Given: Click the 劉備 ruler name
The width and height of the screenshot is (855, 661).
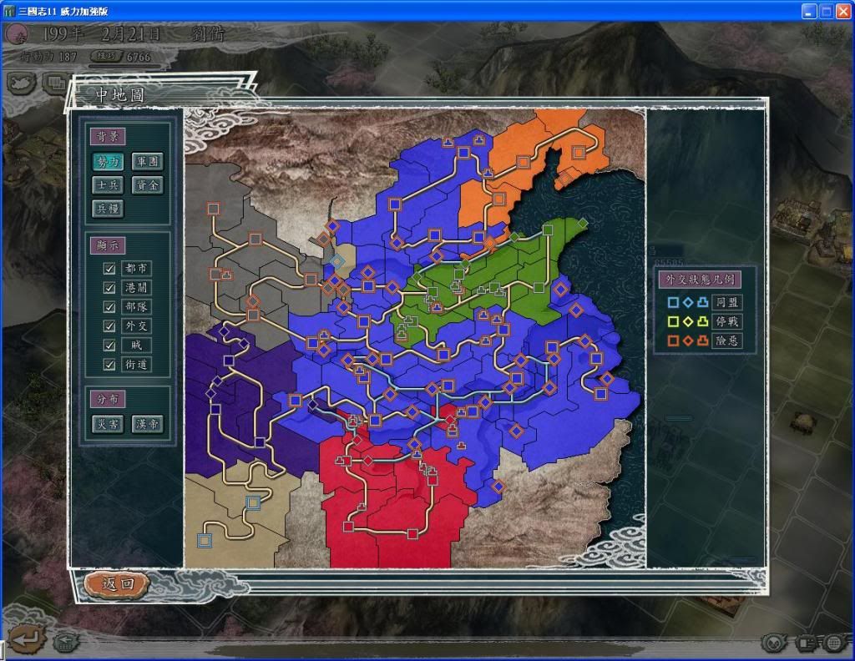Looking at the screenshot, I should pos(208,34).
